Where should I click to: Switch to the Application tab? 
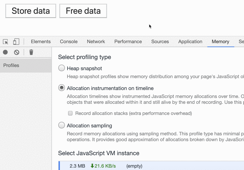190,42
